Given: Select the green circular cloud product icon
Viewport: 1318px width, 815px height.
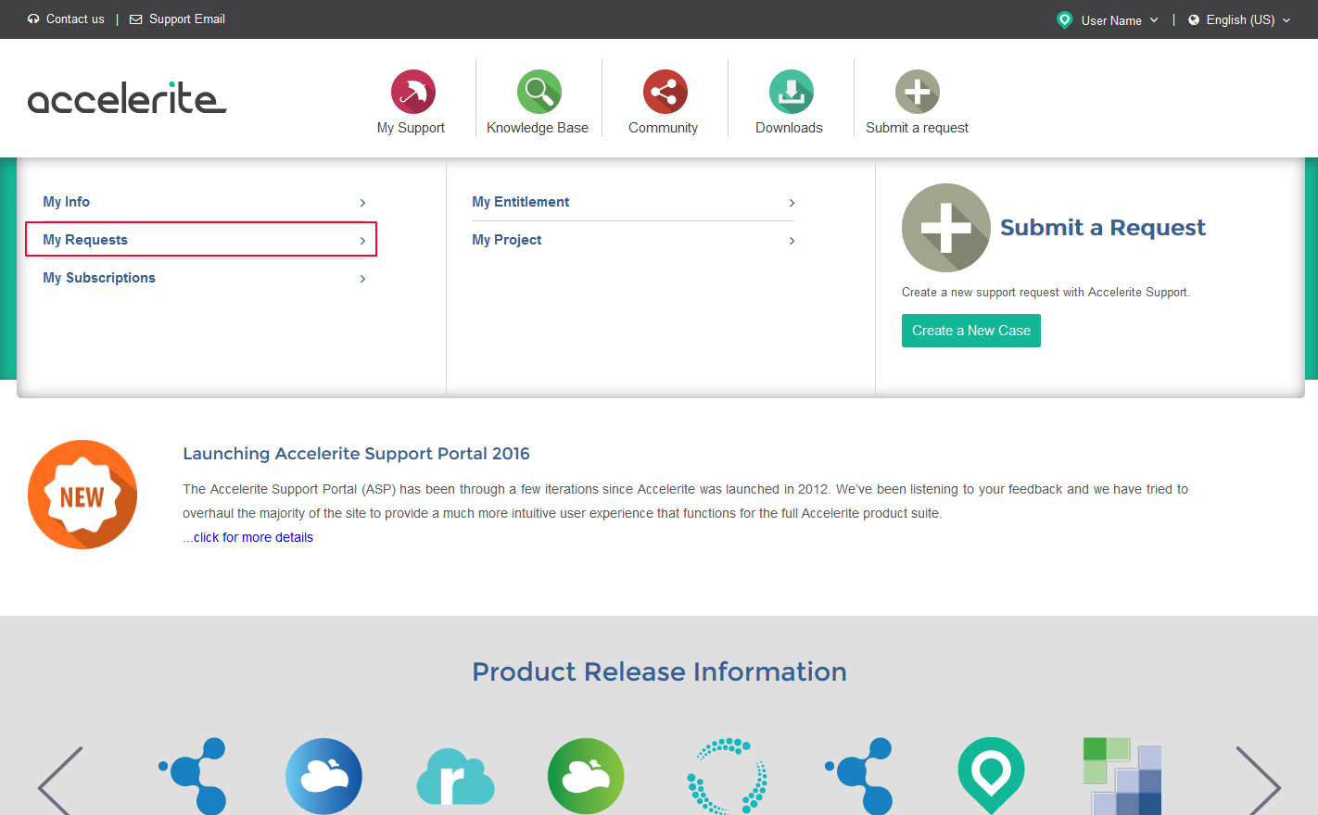Looking at the screenshot, I should [x=586, y=776].
